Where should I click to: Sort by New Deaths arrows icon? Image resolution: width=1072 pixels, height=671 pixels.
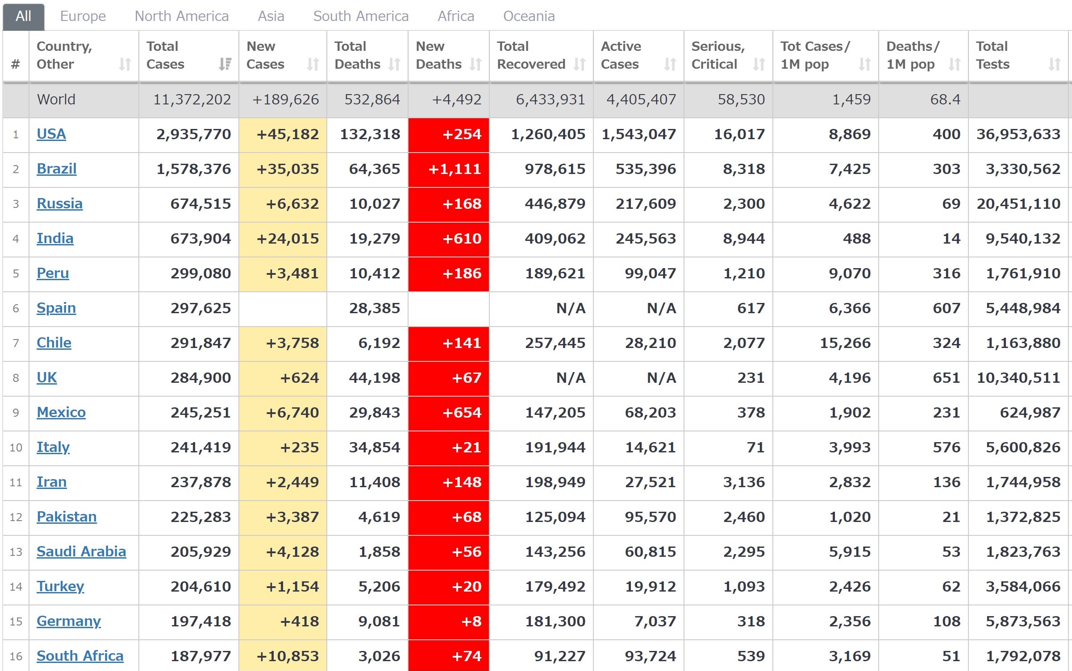point(476,64)
